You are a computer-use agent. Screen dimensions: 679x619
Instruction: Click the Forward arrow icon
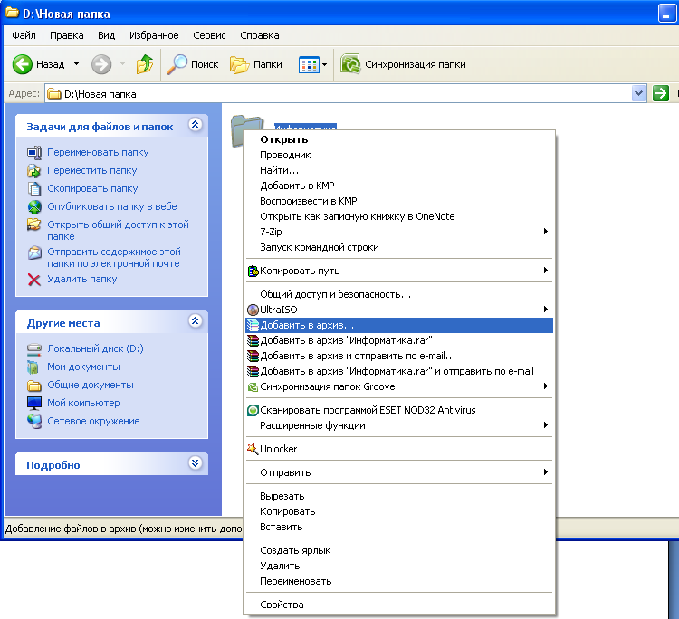pos(101,64)
